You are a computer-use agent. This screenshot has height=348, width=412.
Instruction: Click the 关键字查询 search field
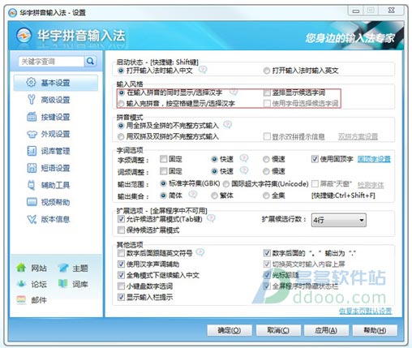click(51, 62)
